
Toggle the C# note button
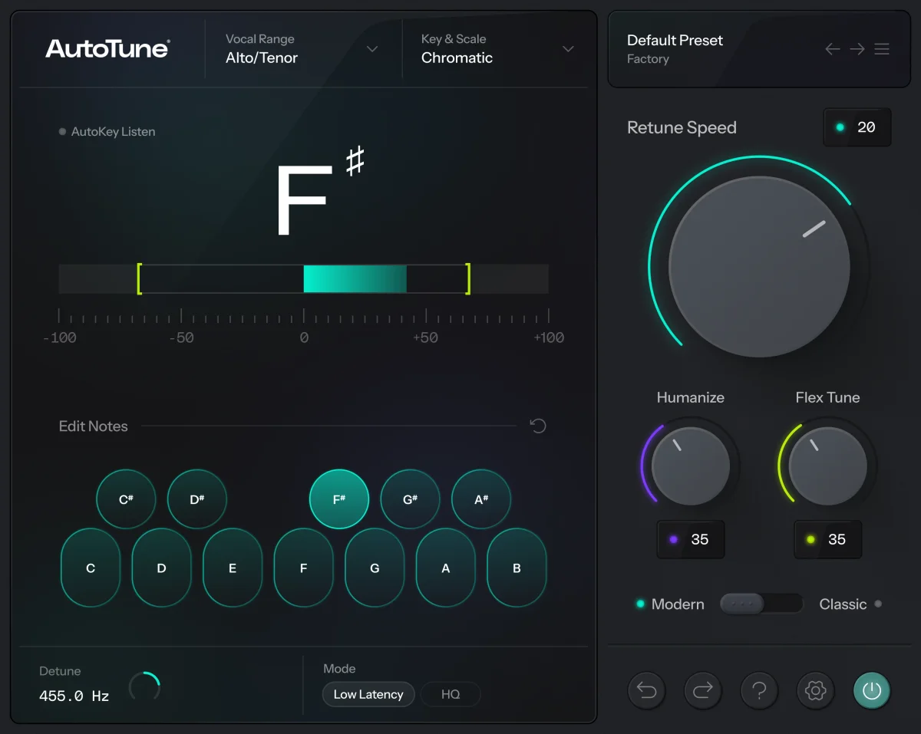126,499
